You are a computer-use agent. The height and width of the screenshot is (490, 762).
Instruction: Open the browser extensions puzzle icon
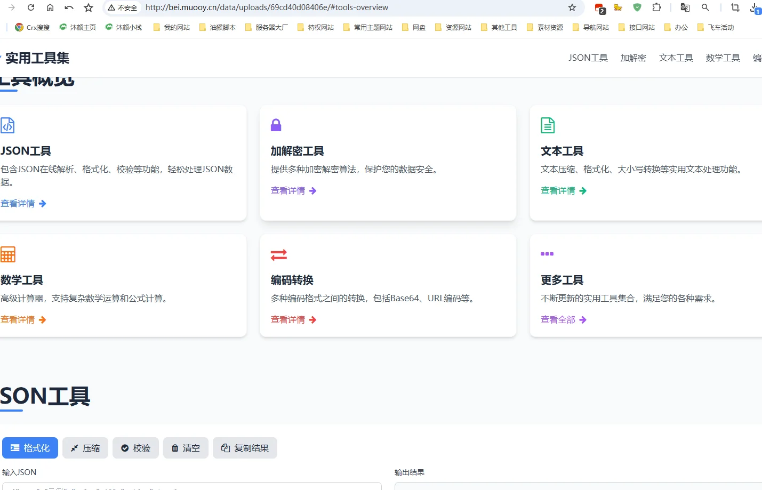[656, 7]
